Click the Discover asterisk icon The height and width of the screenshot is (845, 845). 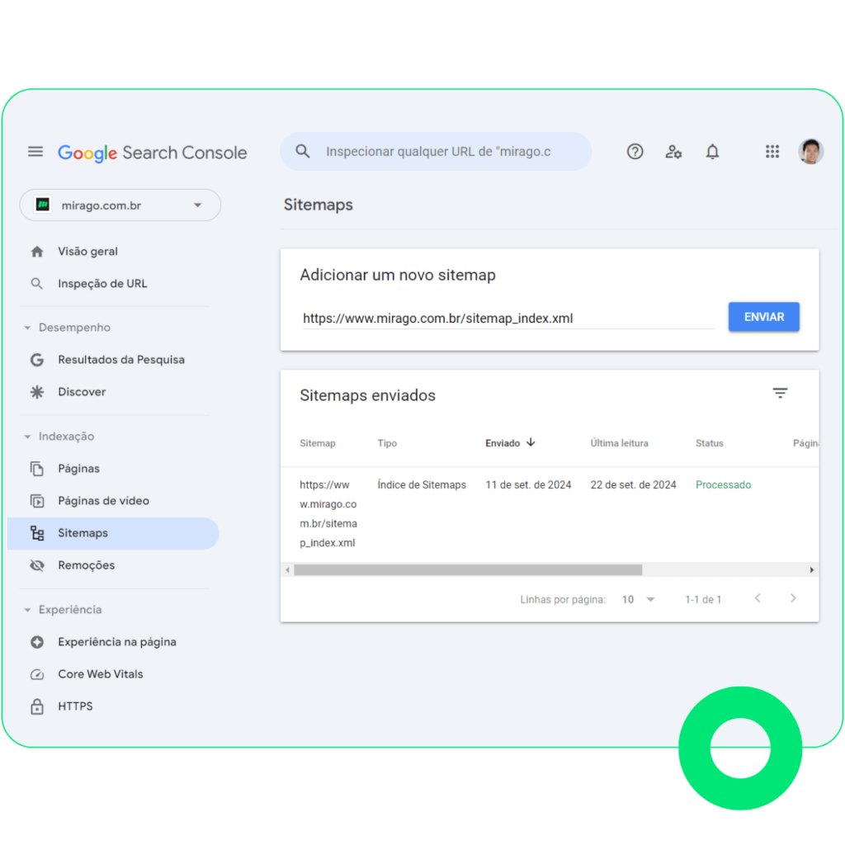pos(36,392)
